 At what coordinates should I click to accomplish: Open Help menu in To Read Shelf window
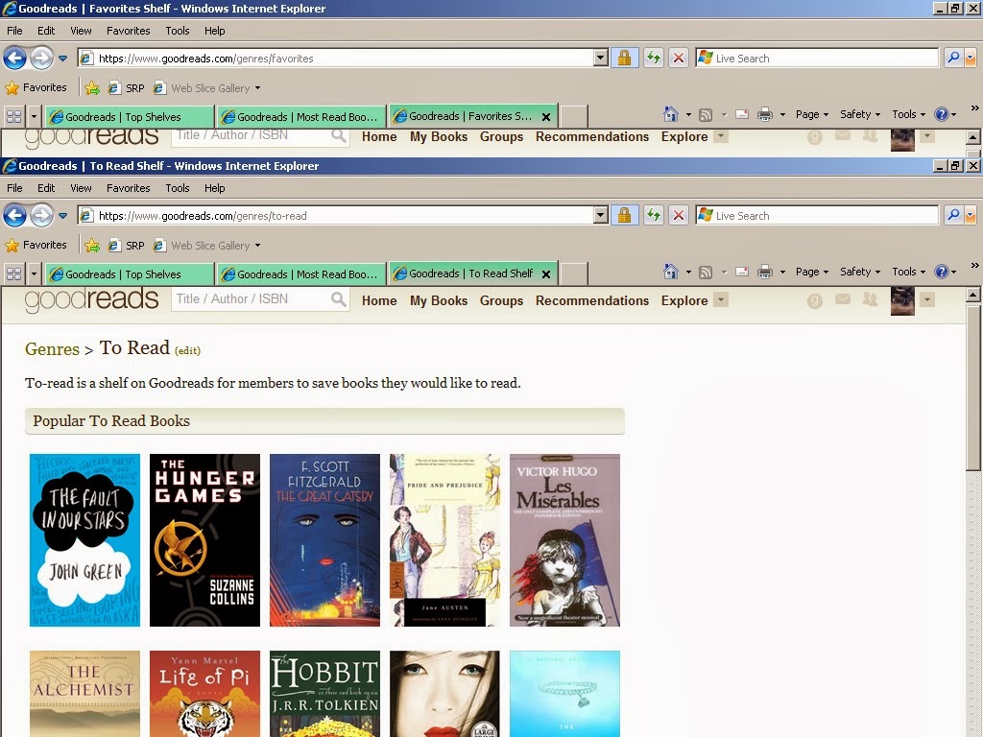pos(214,188)
